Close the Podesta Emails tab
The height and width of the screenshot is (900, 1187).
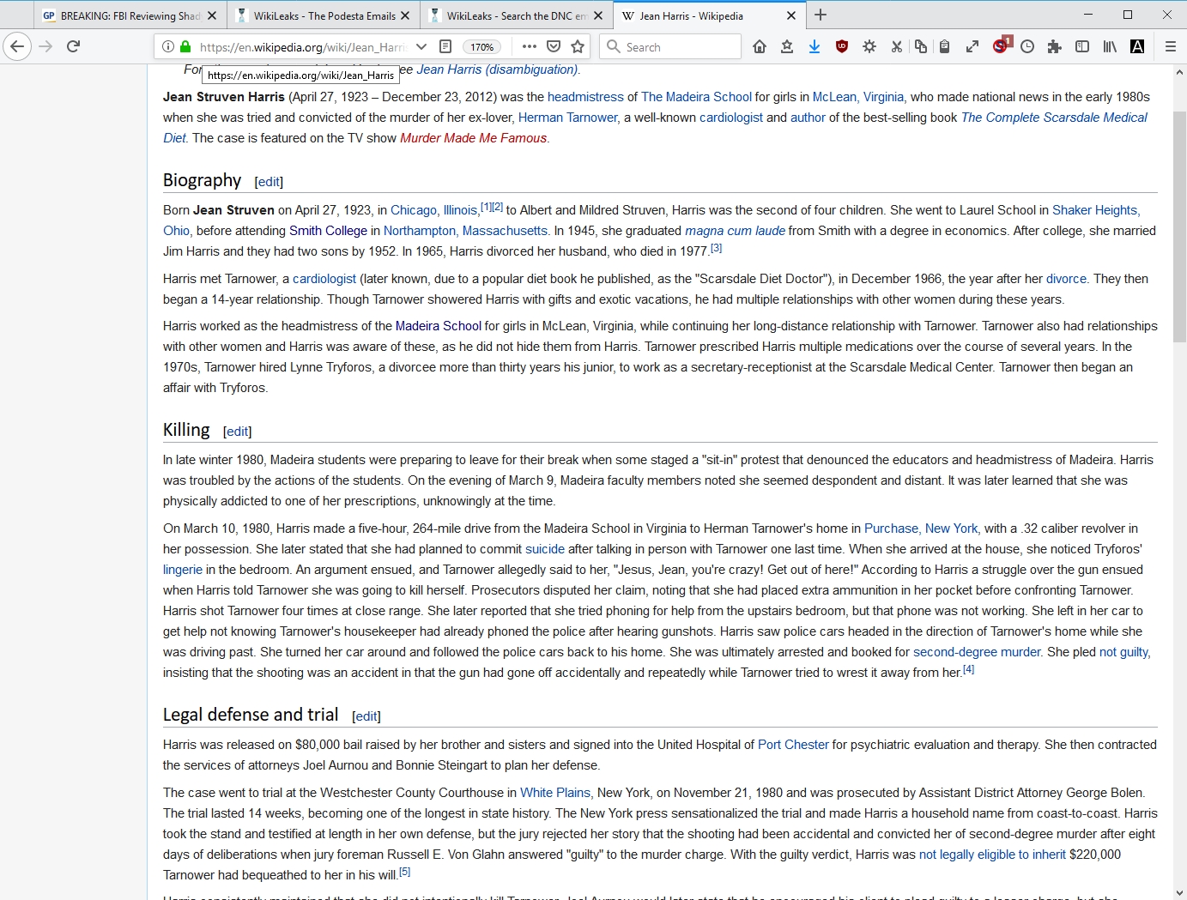(405, 15)
